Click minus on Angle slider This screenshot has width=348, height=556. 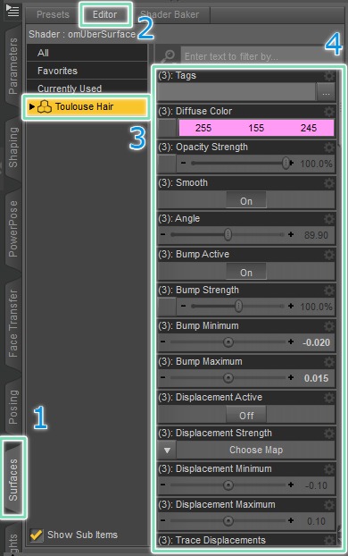coord(163,234)
